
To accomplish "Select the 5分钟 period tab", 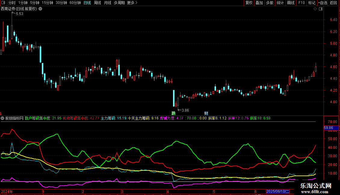I will tap(35, 3).
